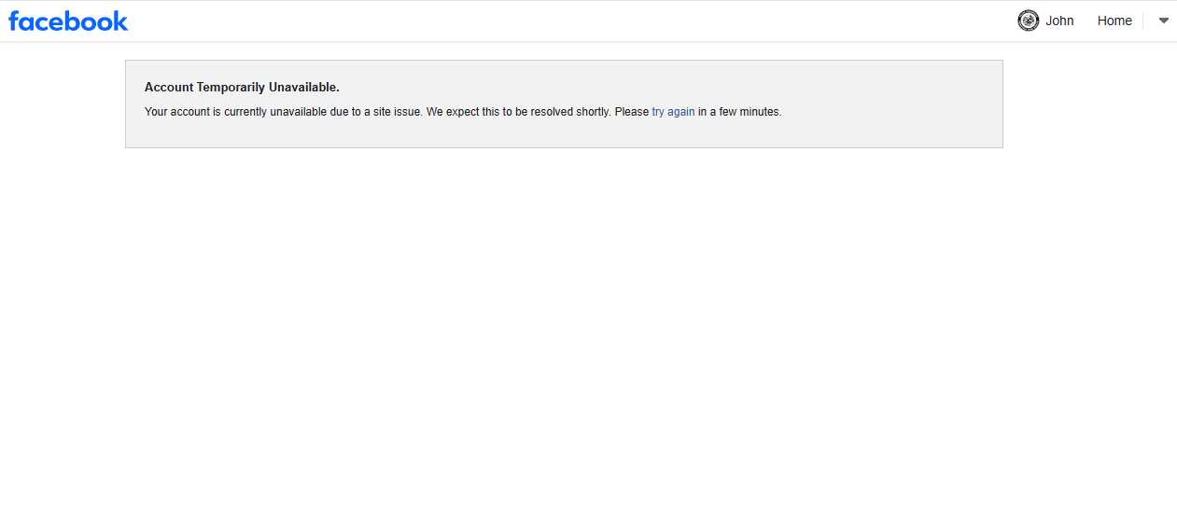This screenshot has height=511, width=1177.
Task: Click the phrase "site issue" in message
Action: 399,112
